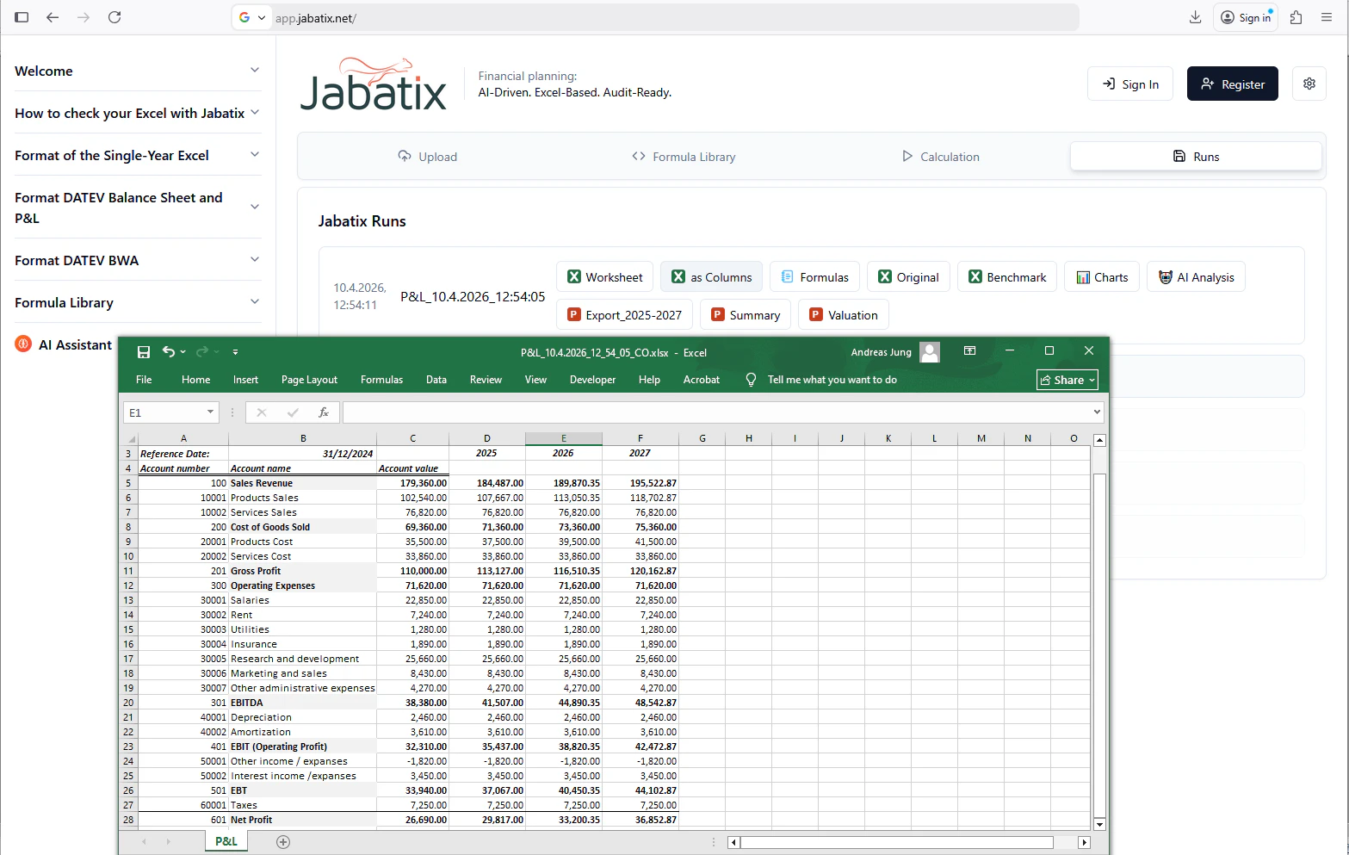Click the Register button
Viewport: 1349px width, 855px height.
[x=1232, y=84]
